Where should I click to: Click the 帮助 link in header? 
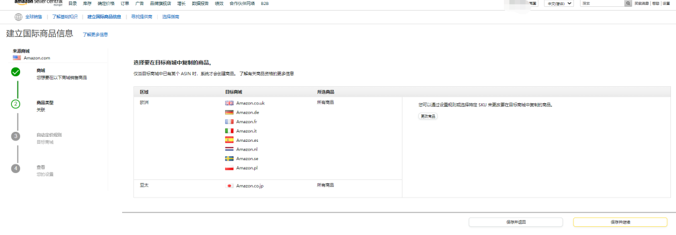click(x=656, y=4)
